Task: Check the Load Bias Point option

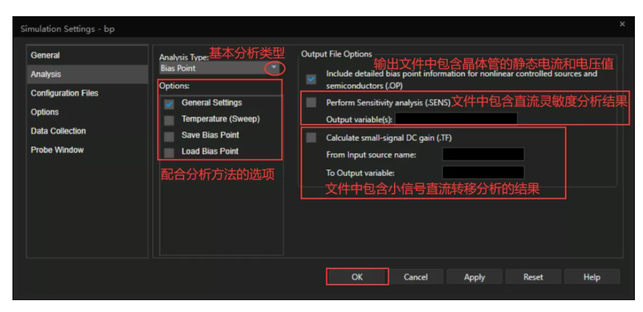Action: 169,153
